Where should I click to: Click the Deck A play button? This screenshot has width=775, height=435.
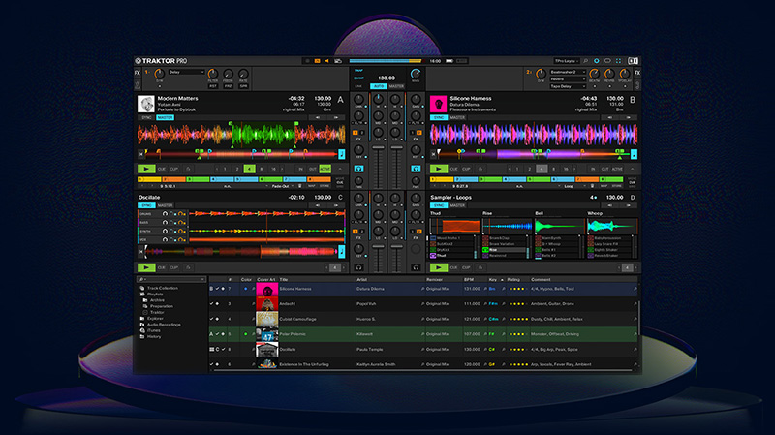point(146,169)
